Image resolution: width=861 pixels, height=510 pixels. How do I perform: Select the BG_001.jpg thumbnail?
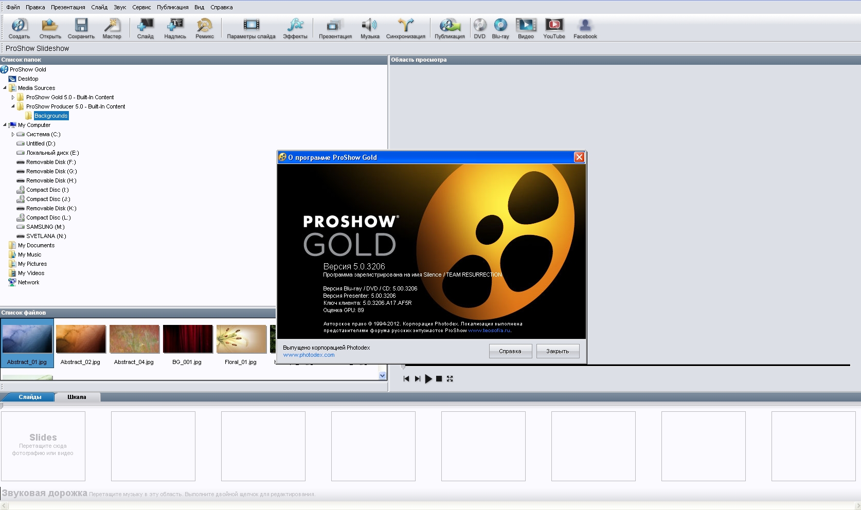point(188,344)
